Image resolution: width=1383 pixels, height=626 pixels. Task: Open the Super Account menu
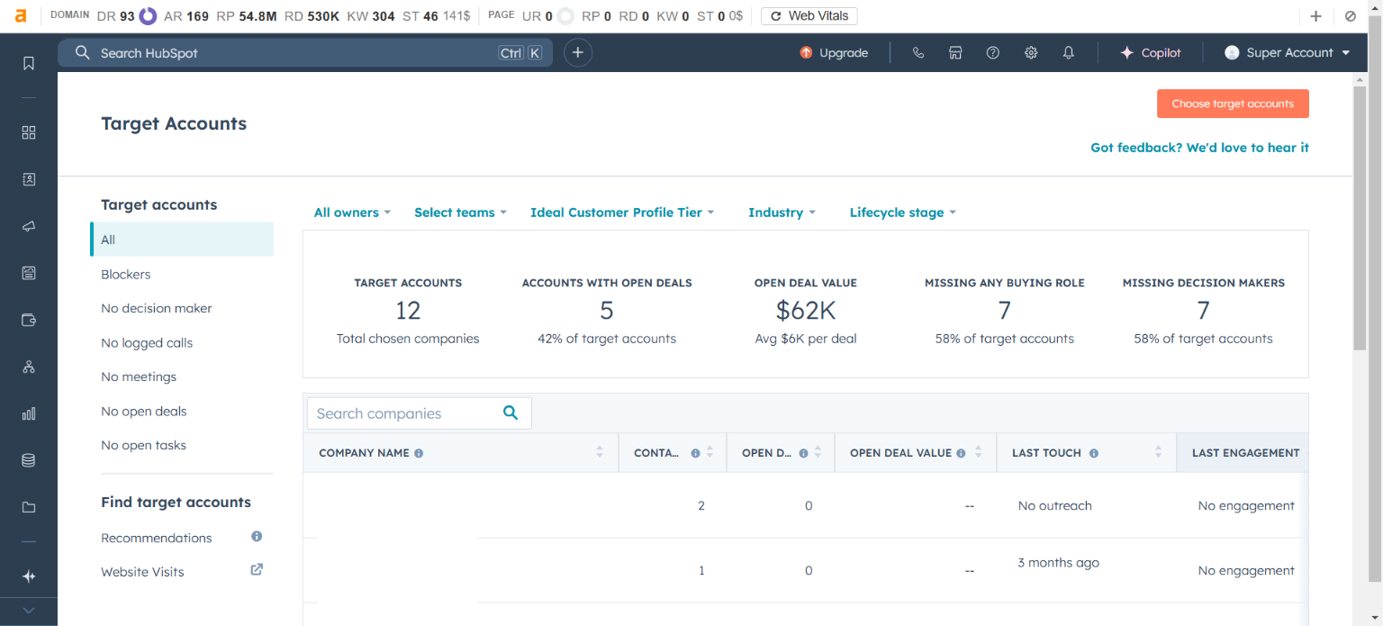pos(1288,53)
